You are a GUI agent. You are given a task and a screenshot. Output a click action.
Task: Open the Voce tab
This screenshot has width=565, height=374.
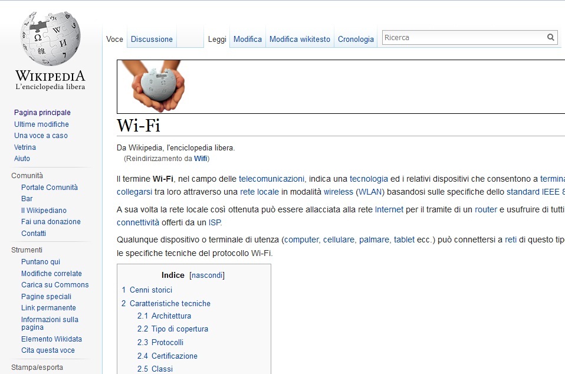[x=114, y=40]
